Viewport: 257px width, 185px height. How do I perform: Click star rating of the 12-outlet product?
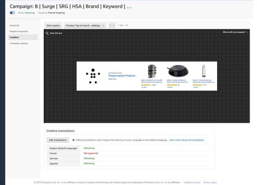point(198,85)
